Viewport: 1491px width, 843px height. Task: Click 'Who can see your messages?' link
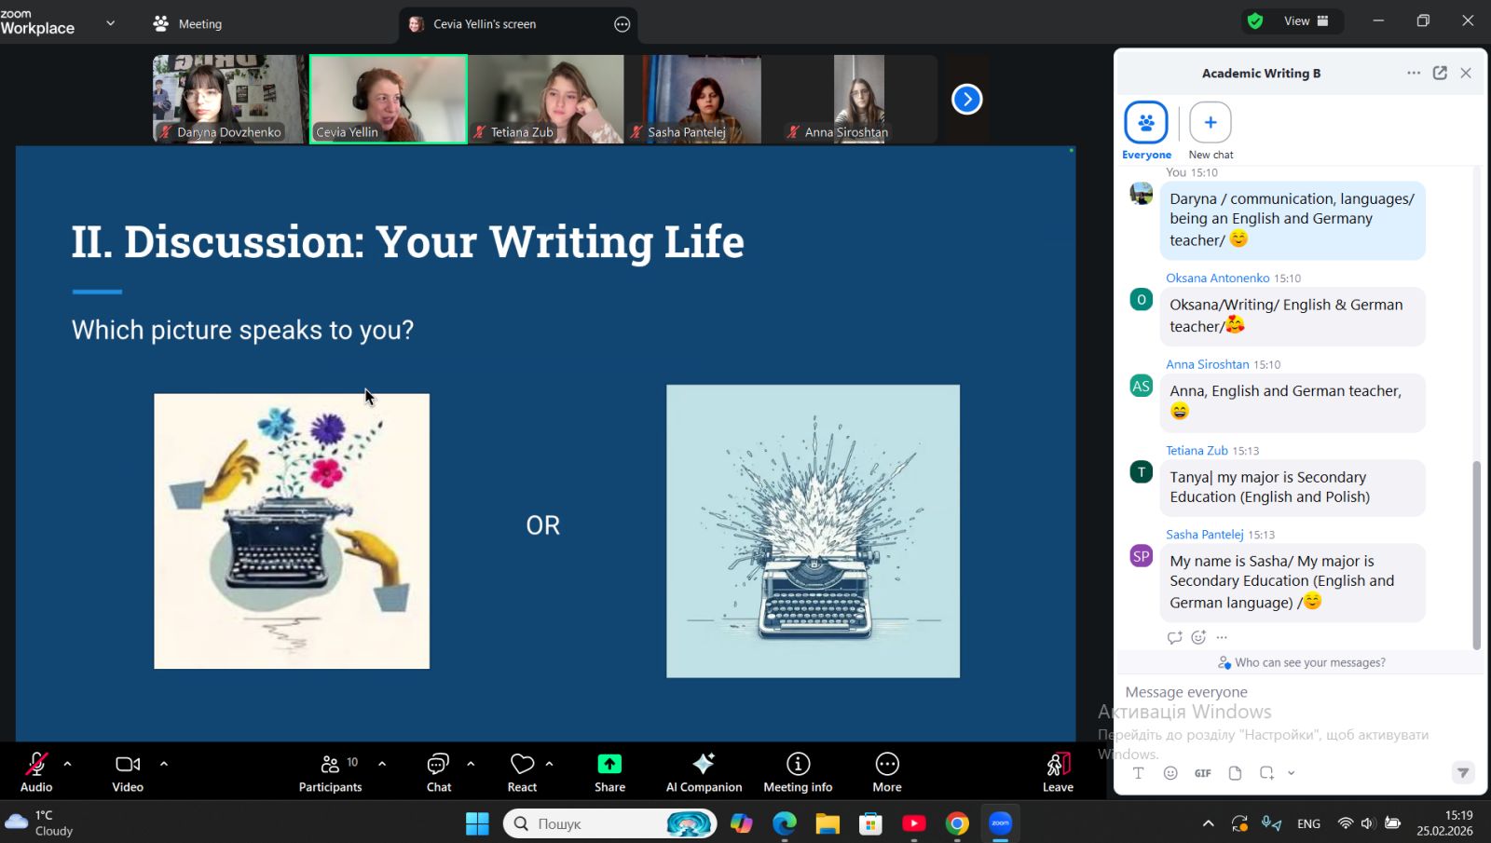(1301, 662)
